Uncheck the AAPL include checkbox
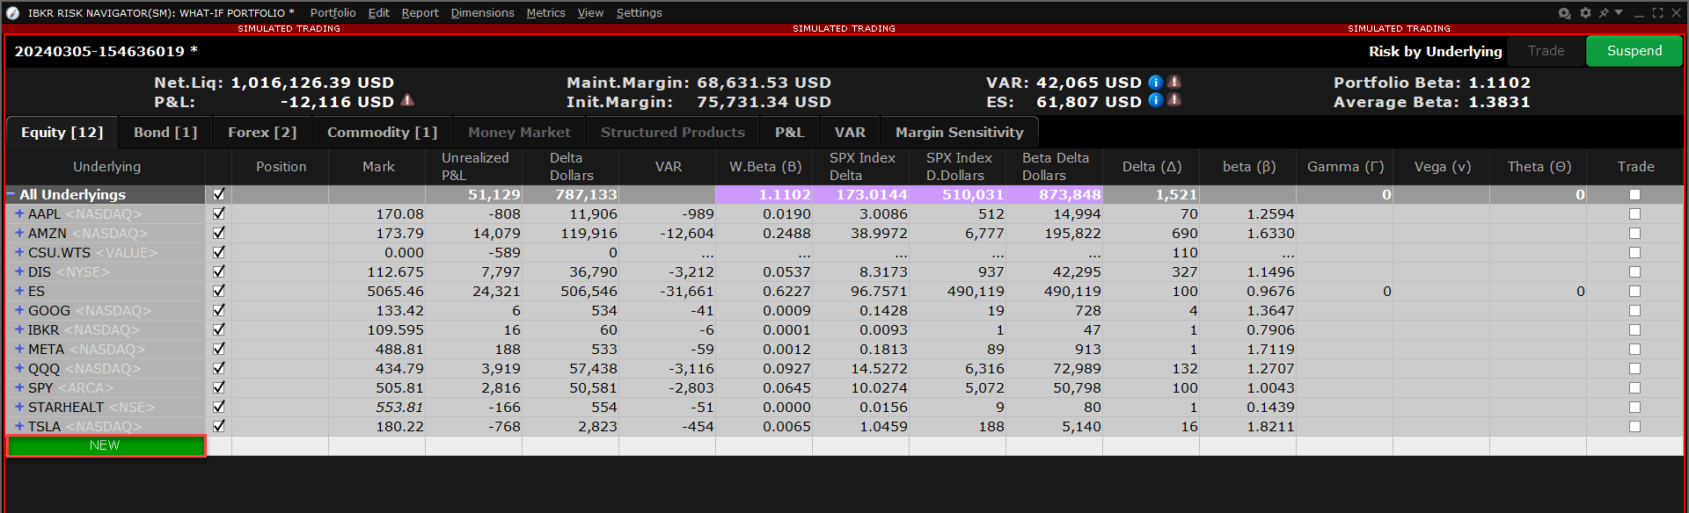This screenshot has height=513, width=1689. pyautogui.click(x=219, y=213)
